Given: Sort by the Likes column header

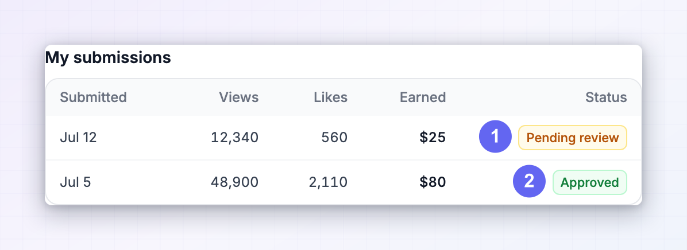Looking at the screenshot, I should [x=331, y=97].
